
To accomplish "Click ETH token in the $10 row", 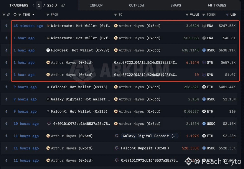I will 208,111.
